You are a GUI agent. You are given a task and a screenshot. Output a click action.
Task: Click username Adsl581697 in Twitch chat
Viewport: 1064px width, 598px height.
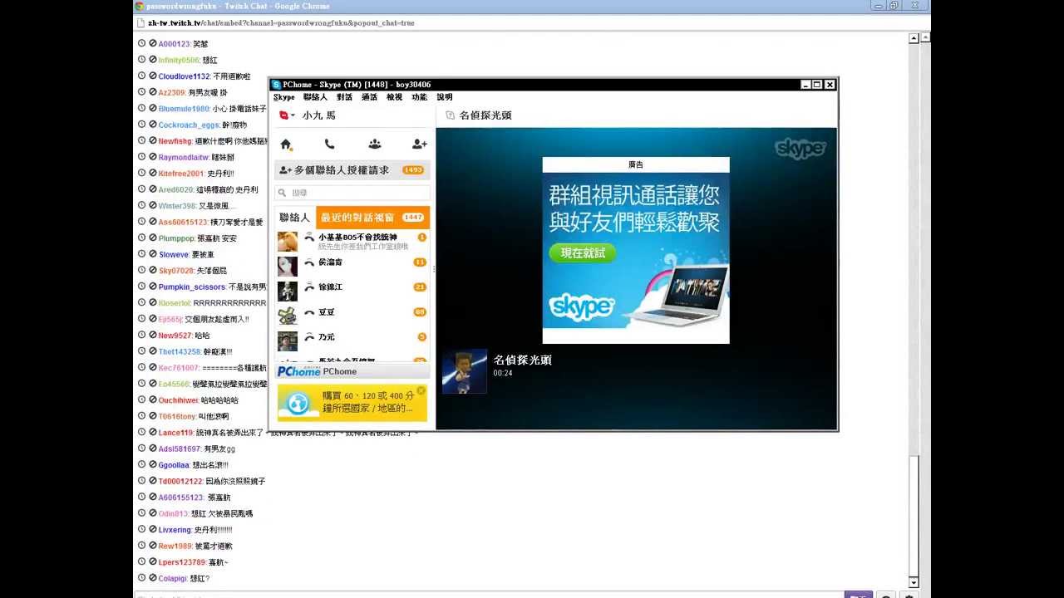(180, 449)
